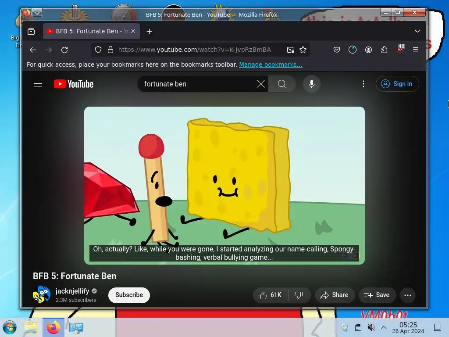Run YouTube search with magnifier button
The height and width of the screenshot is (337, 449).
click(x=282, y=84)
